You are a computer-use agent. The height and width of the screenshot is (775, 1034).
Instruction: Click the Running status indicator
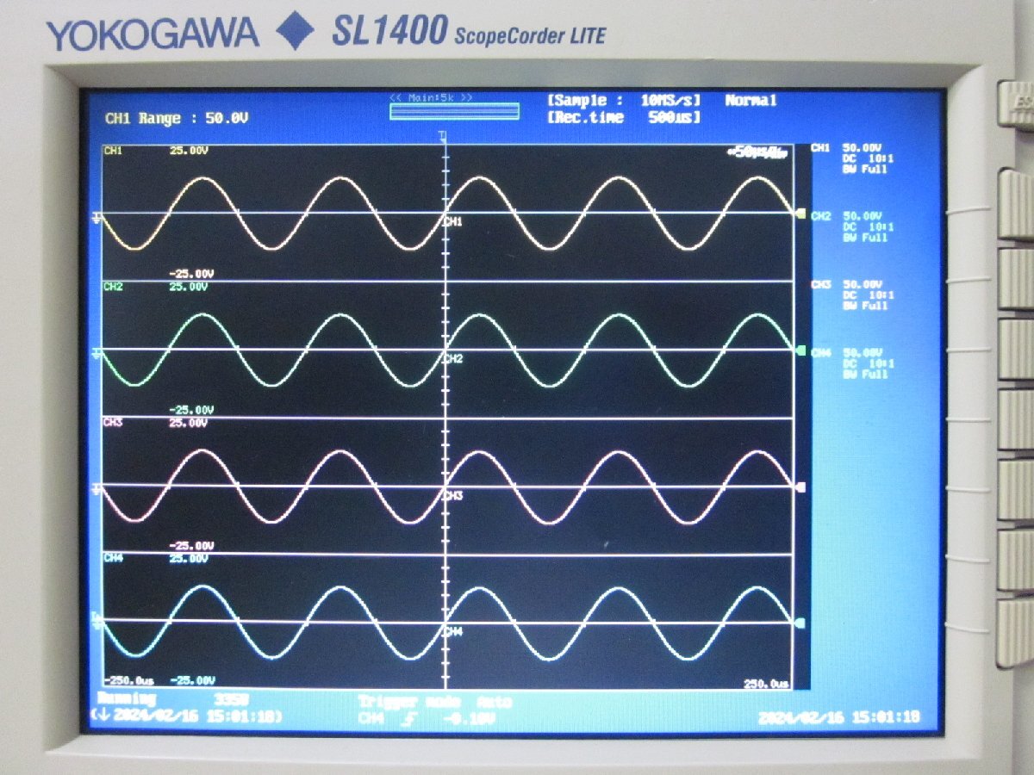[127, 700]
